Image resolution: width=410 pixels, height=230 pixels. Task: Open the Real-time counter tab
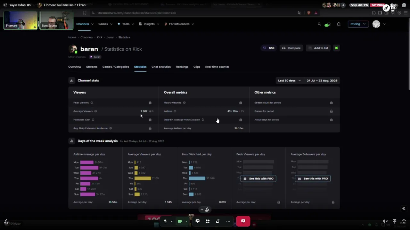(x=217, y=67)
